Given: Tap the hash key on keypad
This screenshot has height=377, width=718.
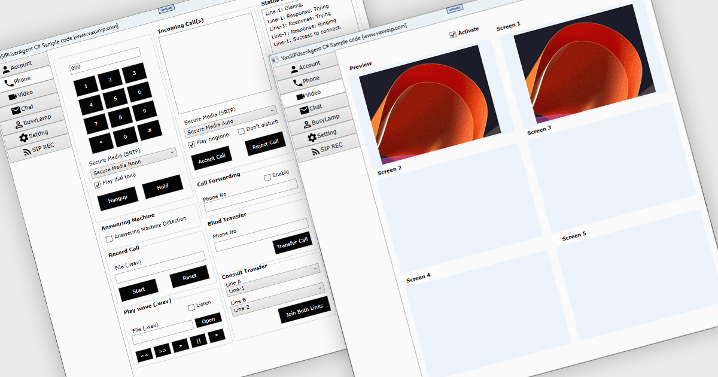Looking at the screenshot, I should [x=150, y=130].
